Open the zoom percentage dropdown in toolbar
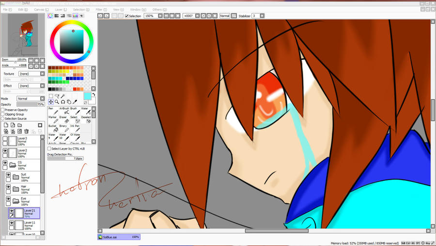 coord(160,16)
